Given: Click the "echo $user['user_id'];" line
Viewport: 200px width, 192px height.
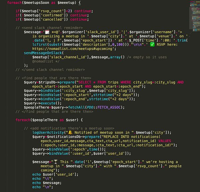Looking at the screenshot, I should pyautogui.click(x=55, y=175).
